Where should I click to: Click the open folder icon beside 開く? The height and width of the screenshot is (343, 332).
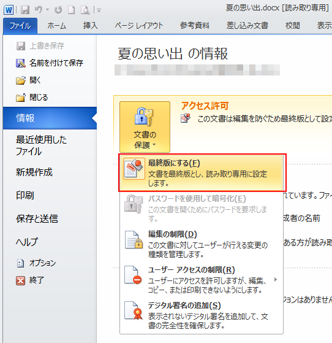[x=21, y=80]
